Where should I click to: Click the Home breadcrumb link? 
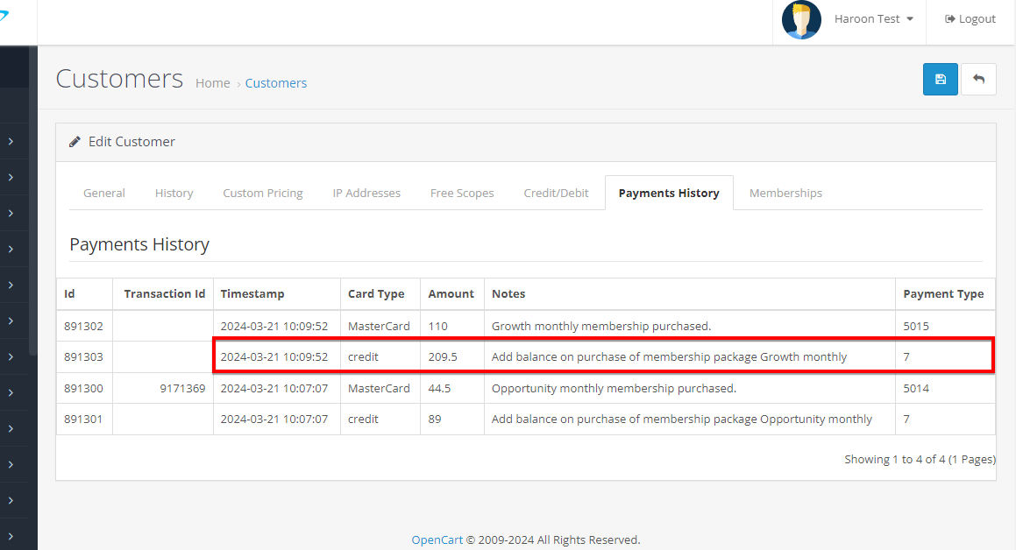click(212, 83)
